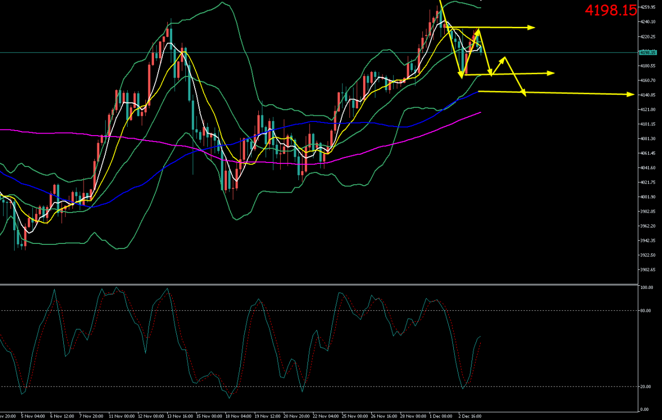Click the small yellow upward arrow tip
662x420 pixels.
tap(503, 58)
